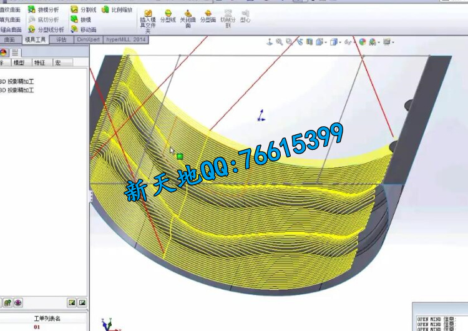Select the 分割线 (split line) tool
Screen dimensions: 468x331
tap(74, 10)
